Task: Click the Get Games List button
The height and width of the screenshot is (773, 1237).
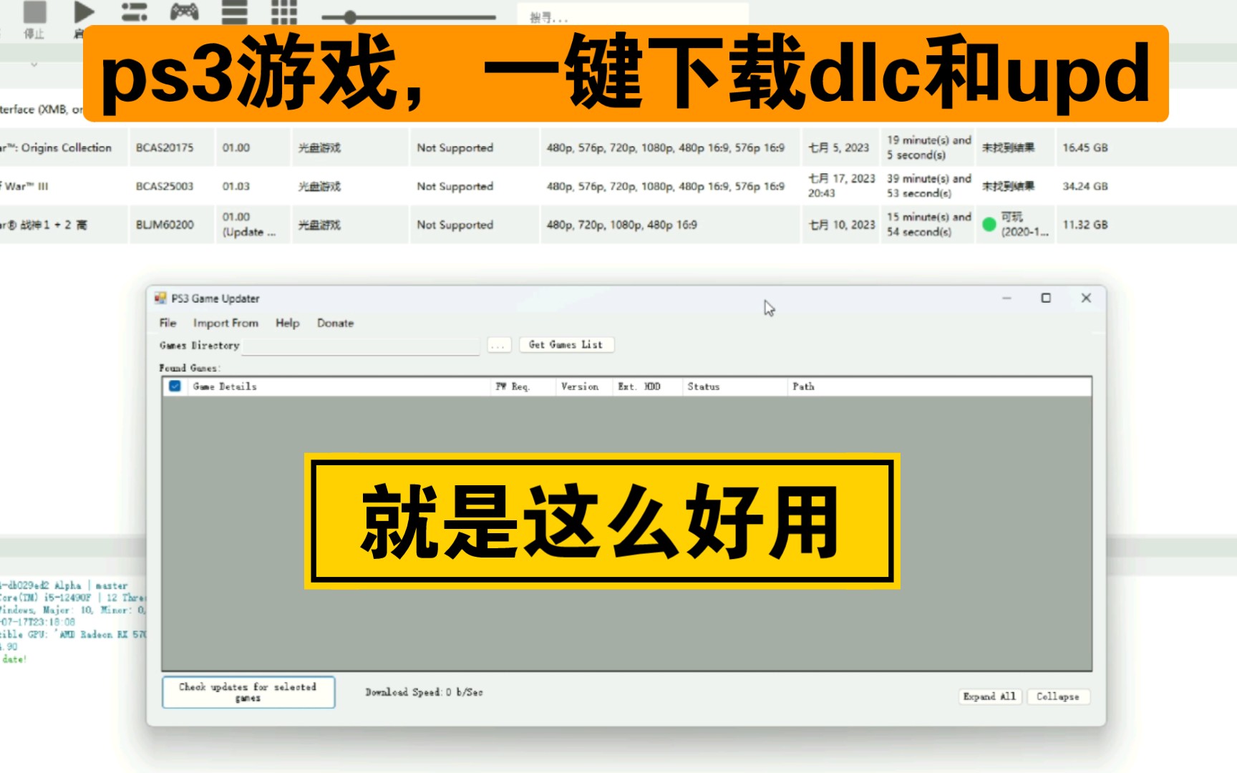Action: (x=566, y=345)
